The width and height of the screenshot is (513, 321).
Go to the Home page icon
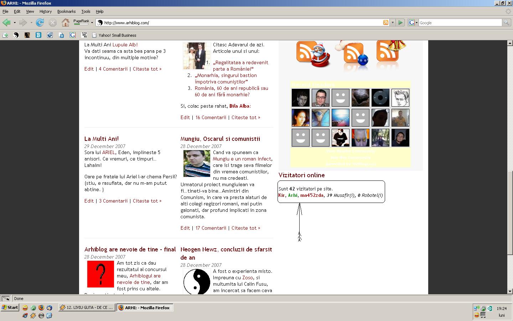point(66,22)
